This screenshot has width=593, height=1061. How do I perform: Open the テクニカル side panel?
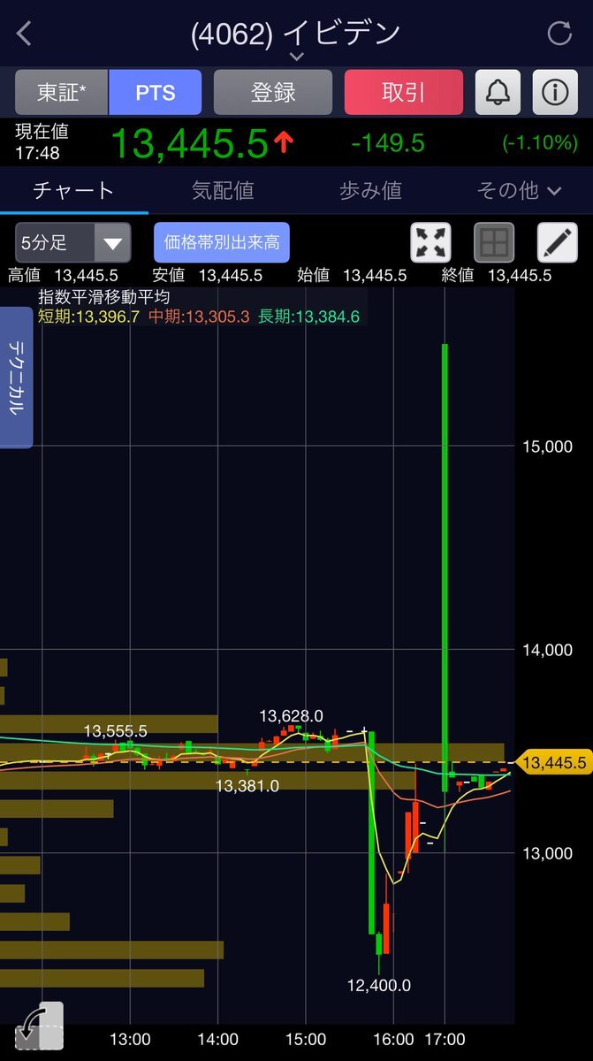pyautogui.click(x=16, y=378)
